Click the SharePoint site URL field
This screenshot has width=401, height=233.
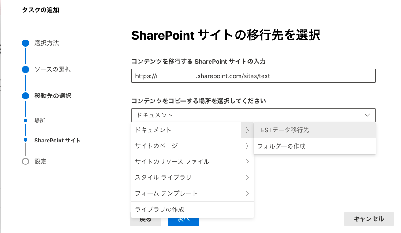click(253, 76)
